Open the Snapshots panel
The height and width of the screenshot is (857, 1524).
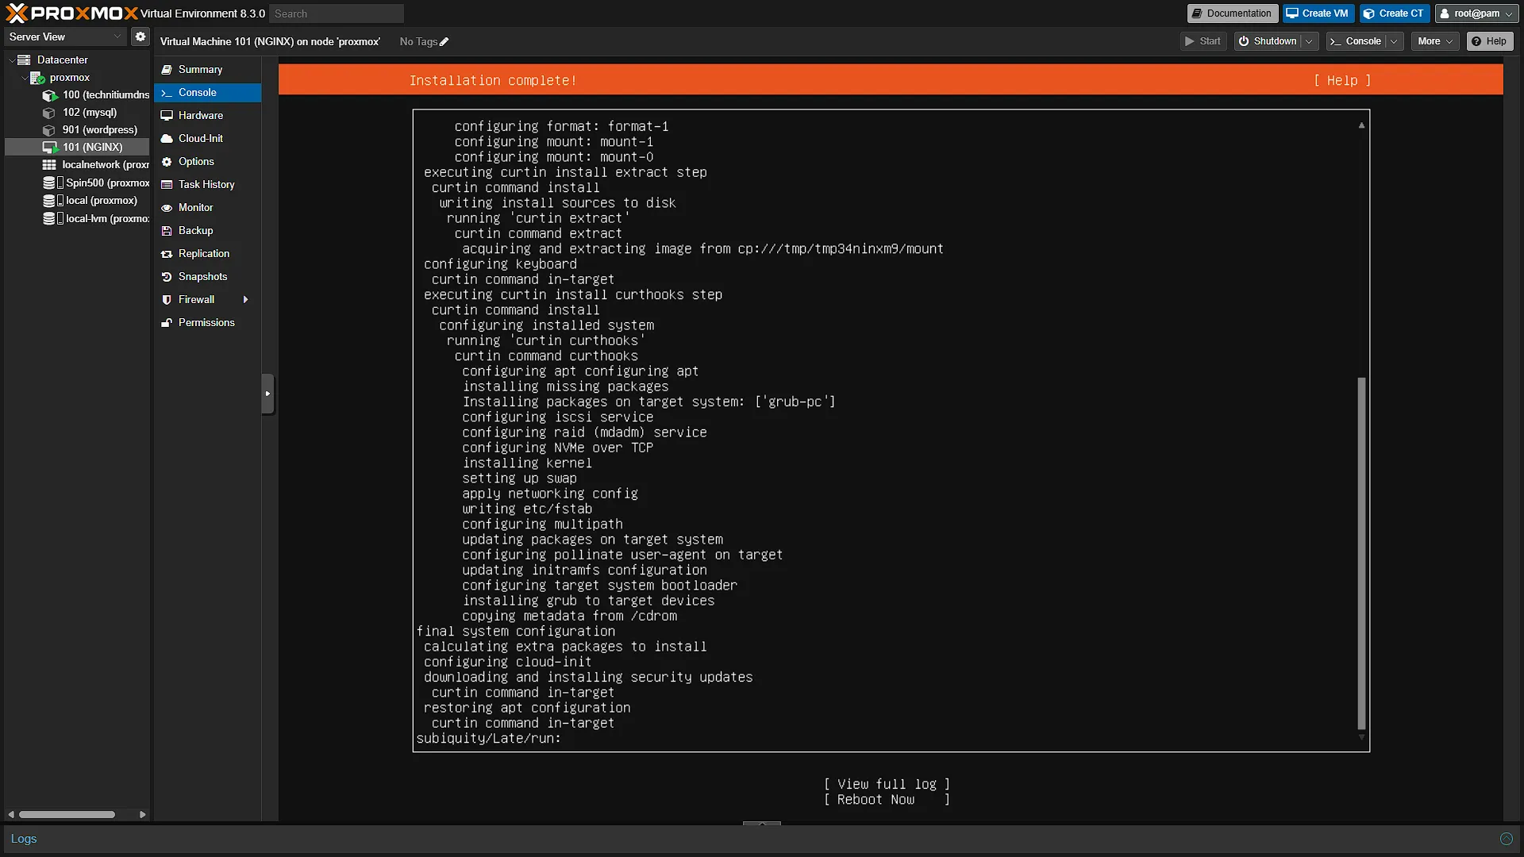[207, 277]
